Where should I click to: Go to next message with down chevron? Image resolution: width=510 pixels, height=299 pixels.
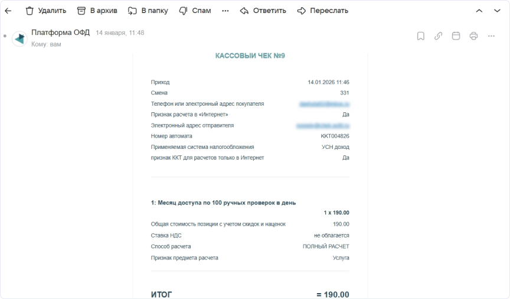496,11
